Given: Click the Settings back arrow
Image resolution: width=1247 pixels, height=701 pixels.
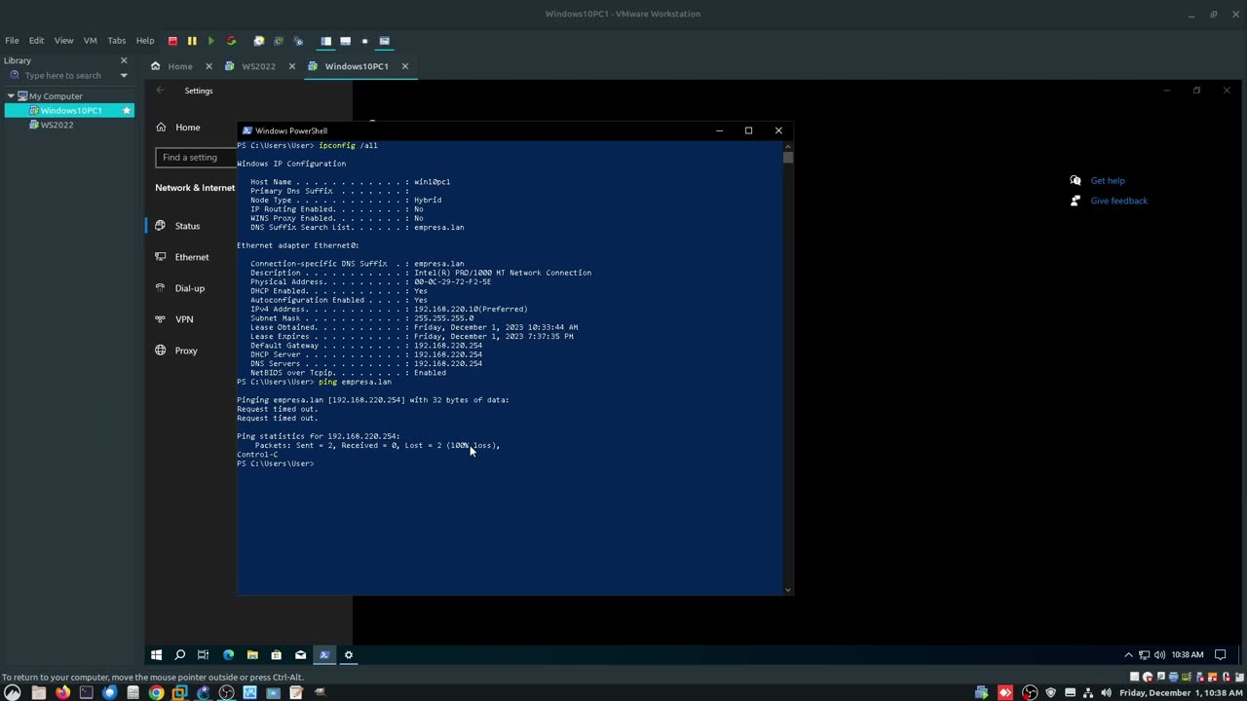Looking at the screenshot, I should (161, 91).
